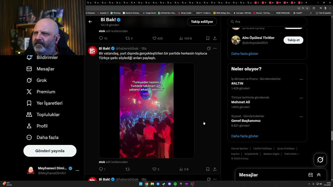Go back using the arrow beside Bi Bak!

pyautogui.click(x=90, y=22)
